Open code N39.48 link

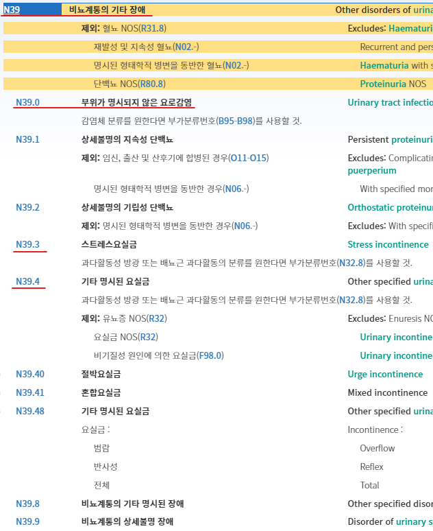tap(30, 411)
